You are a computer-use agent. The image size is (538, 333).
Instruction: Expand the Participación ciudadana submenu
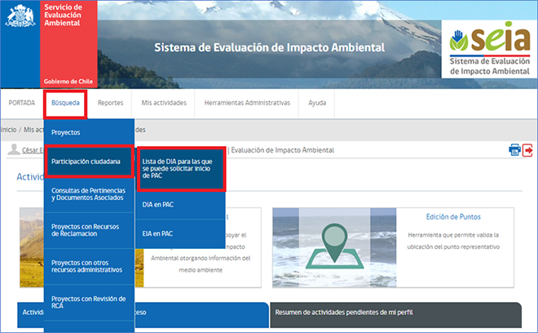coord(87,162)
